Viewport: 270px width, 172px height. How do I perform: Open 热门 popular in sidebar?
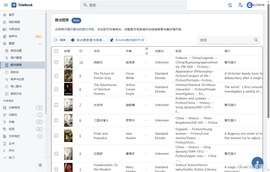click(22, 158)
